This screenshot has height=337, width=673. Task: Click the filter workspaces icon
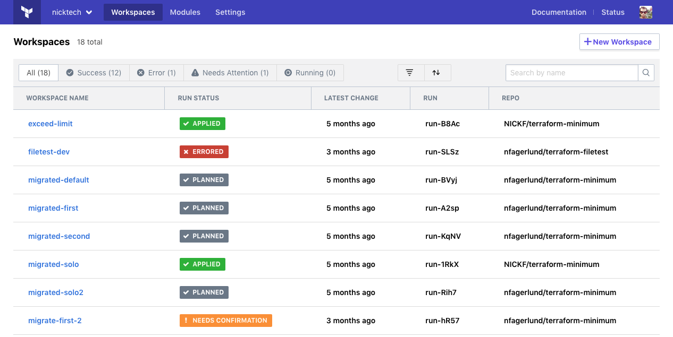point(410,73)
